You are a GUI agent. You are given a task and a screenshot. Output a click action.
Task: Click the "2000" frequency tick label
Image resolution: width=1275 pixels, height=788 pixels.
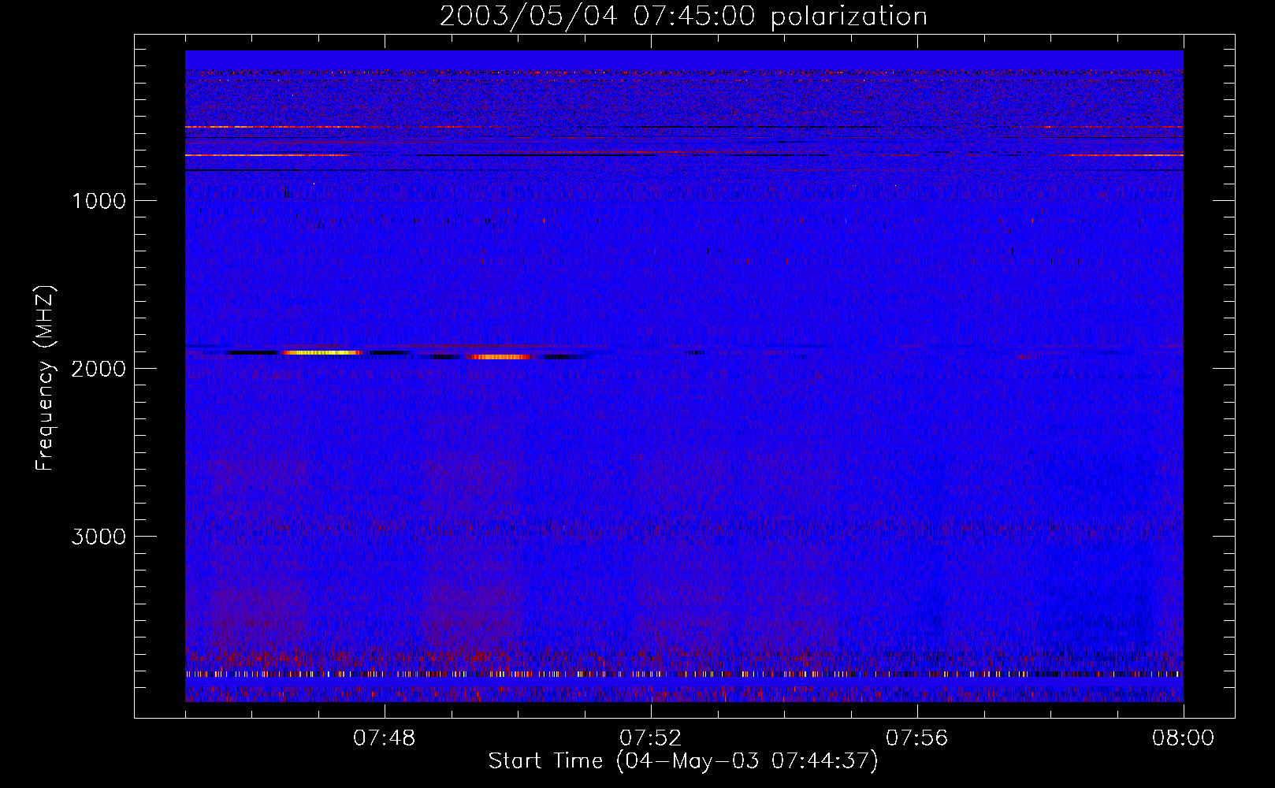pos(99,369)
